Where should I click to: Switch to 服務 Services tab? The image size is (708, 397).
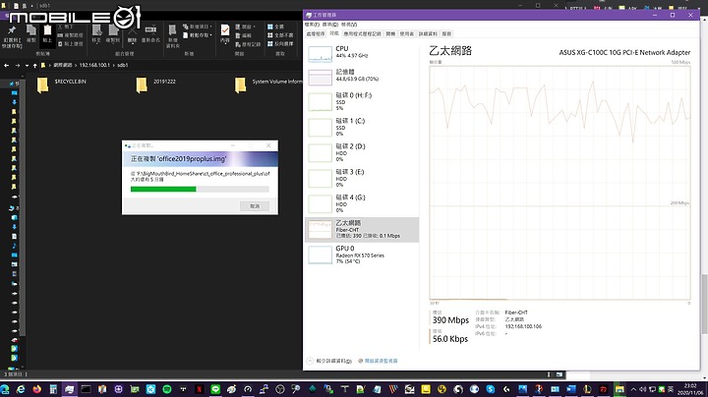point(446,33)
